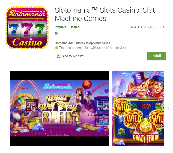Click the 1,659,181 ratings count
Image resolution: width=173 pixels, height=153 pixels.
[154, 27]
